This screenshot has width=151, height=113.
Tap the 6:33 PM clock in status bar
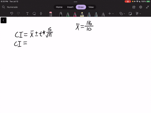click(x=4, y=2)
